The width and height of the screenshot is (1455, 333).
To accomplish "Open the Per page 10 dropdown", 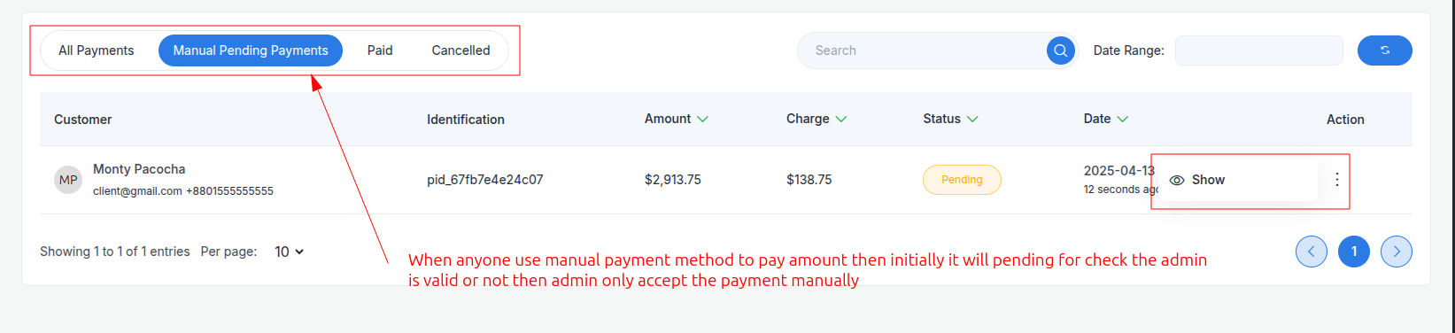I will (289, 252).
